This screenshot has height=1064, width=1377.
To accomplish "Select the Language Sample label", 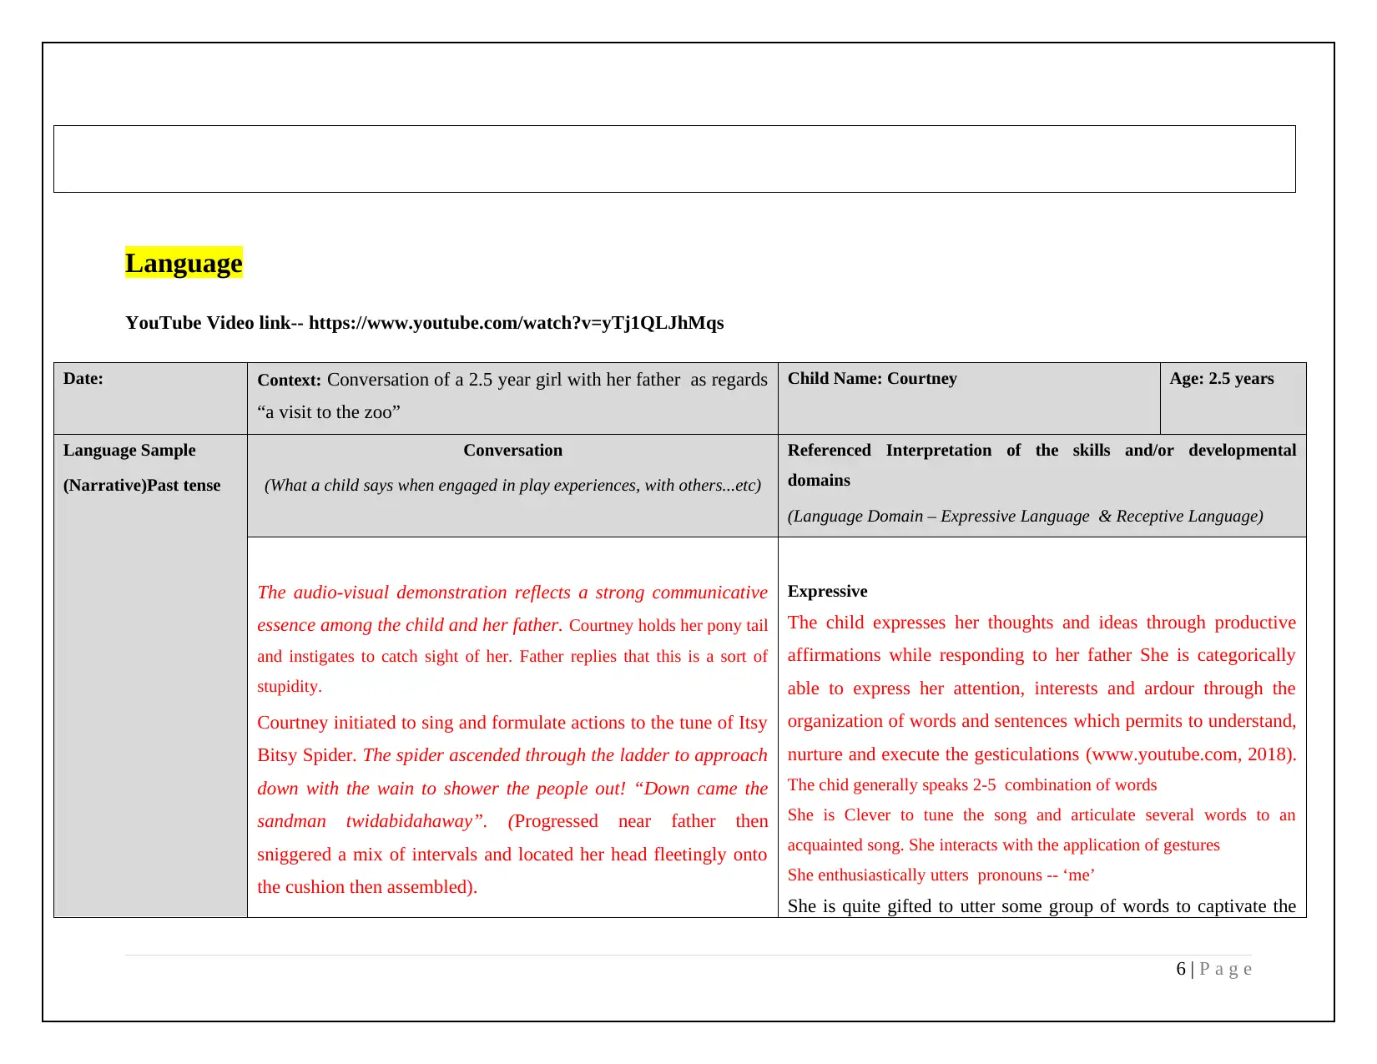I will 129,451.
